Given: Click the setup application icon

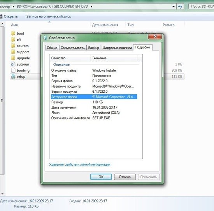Looking at the screenshot, I should [x=13, y=76].
